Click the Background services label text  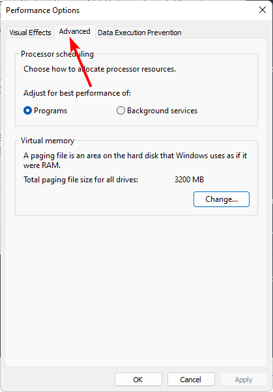tap(162, 111)
